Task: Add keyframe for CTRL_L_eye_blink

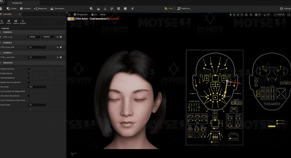Action: coord(61,57)
